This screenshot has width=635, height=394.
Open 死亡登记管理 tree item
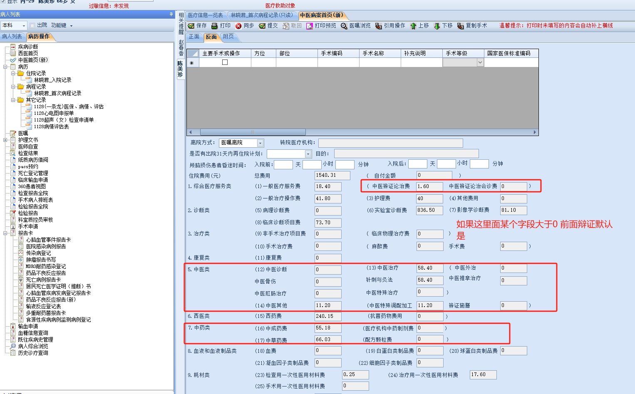[x=33, y=173]
